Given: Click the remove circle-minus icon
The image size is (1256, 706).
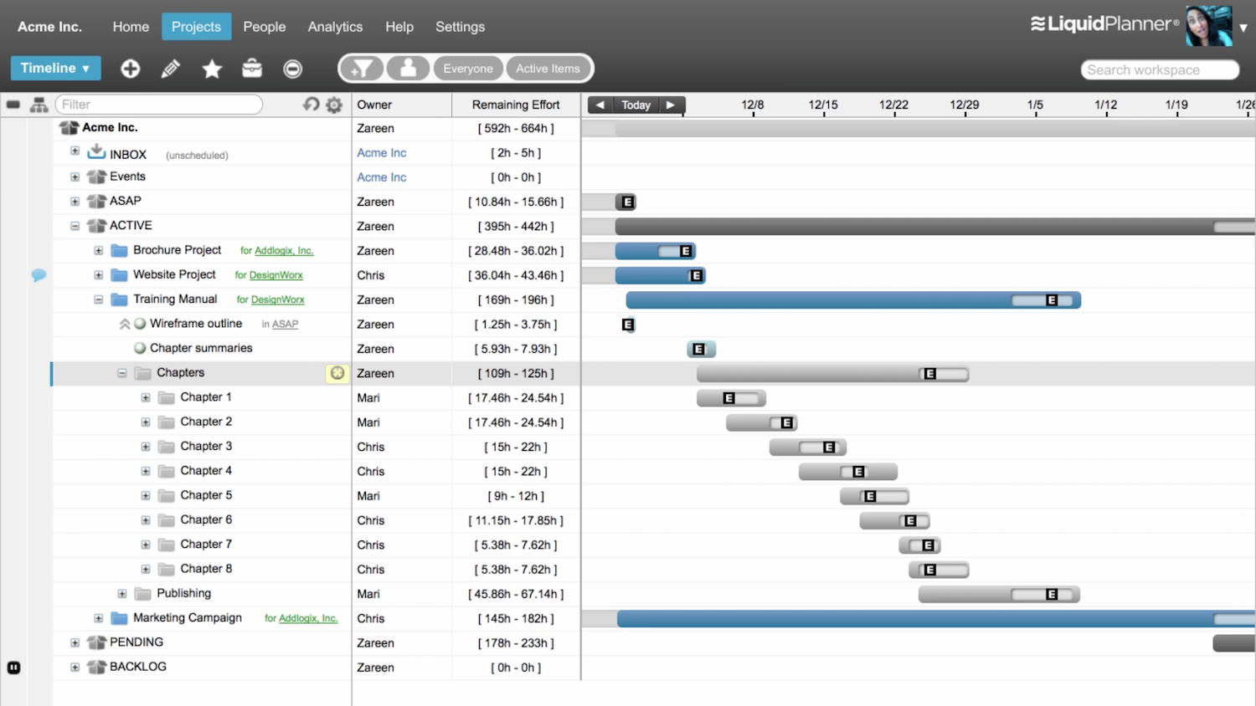Looking at the screenshot, I should point(292,69).
